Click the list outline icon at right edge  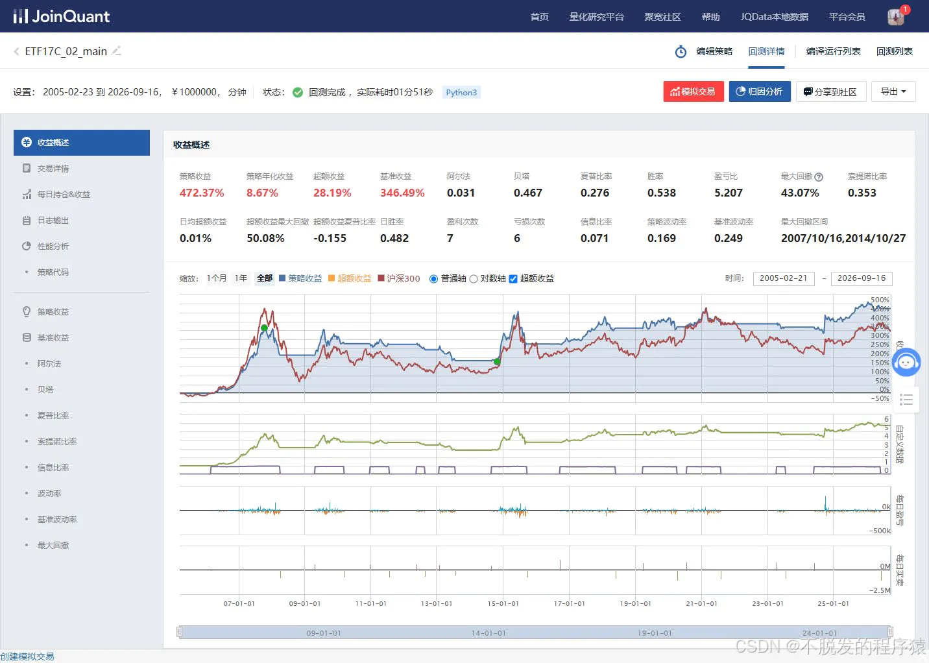(906, 400)
